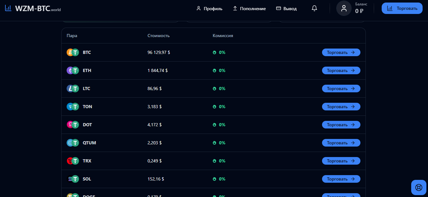Click Торговать in the LTC row
428x197 pixels.
[x=341, y=89]
